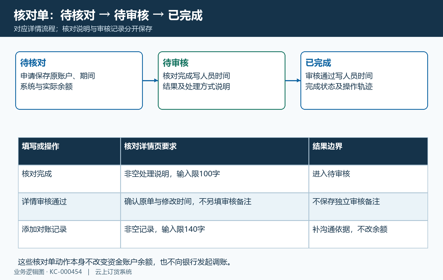The height and width of the screenshot is (280, 443).
Task: Click the cell 确认原单与修改时间,不另填审核备注
Action: (215, 207)
